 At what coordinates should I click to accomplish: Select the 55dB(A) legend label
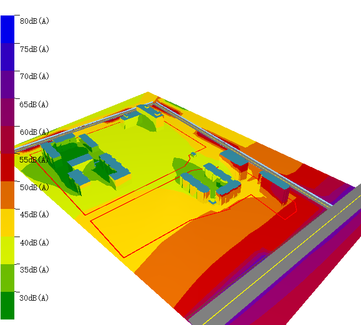[x=34, y=160]
